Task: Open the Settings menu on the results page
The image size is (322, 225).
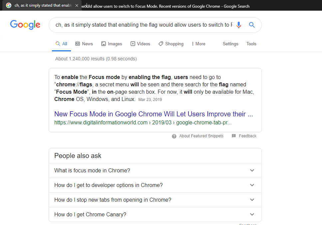Action: point(230,44)
